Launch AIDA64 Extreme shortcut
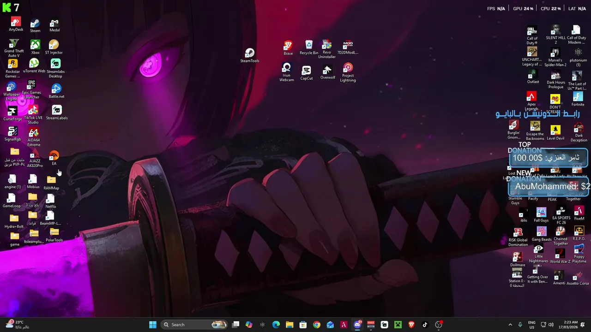 [34, 138]
